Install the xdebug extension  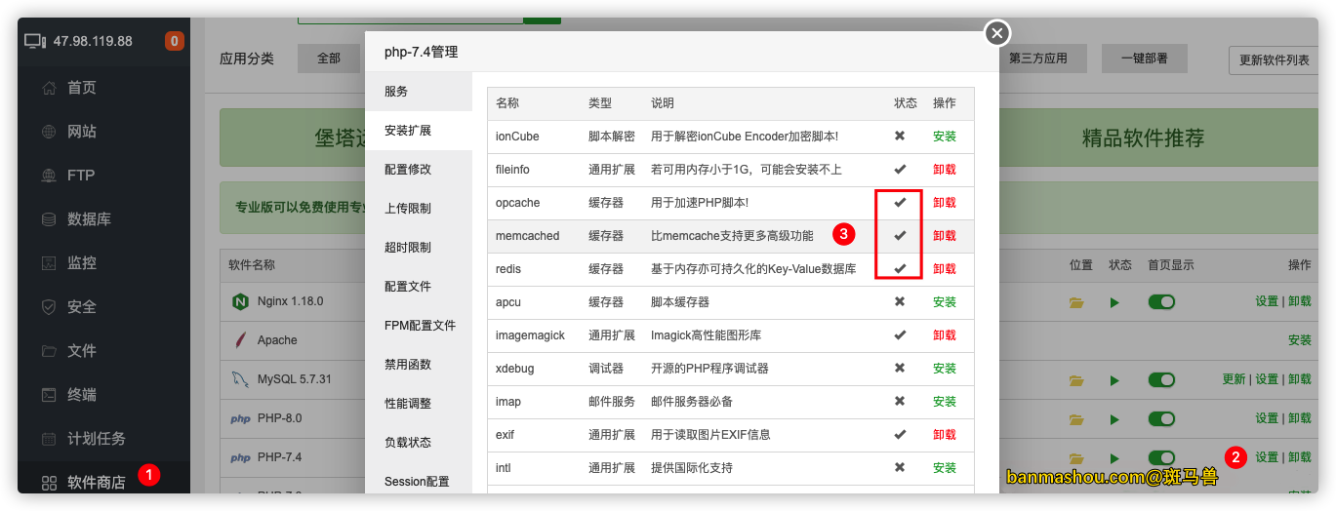(x=945, y=369)
